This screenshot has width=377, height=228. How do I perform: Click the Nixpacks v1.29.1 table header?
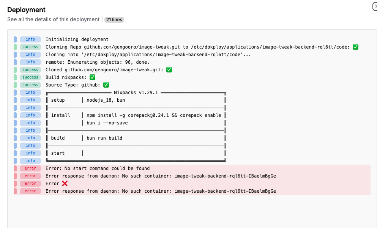[136, 93]
